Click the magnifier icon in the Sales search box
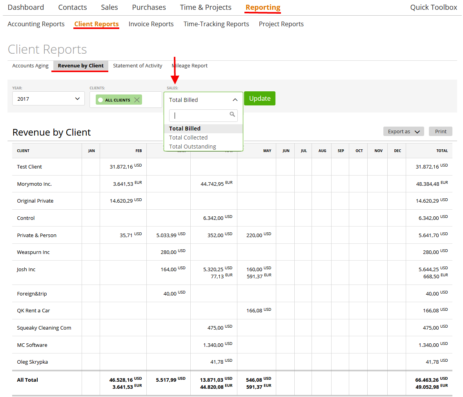 click(232, 115)
